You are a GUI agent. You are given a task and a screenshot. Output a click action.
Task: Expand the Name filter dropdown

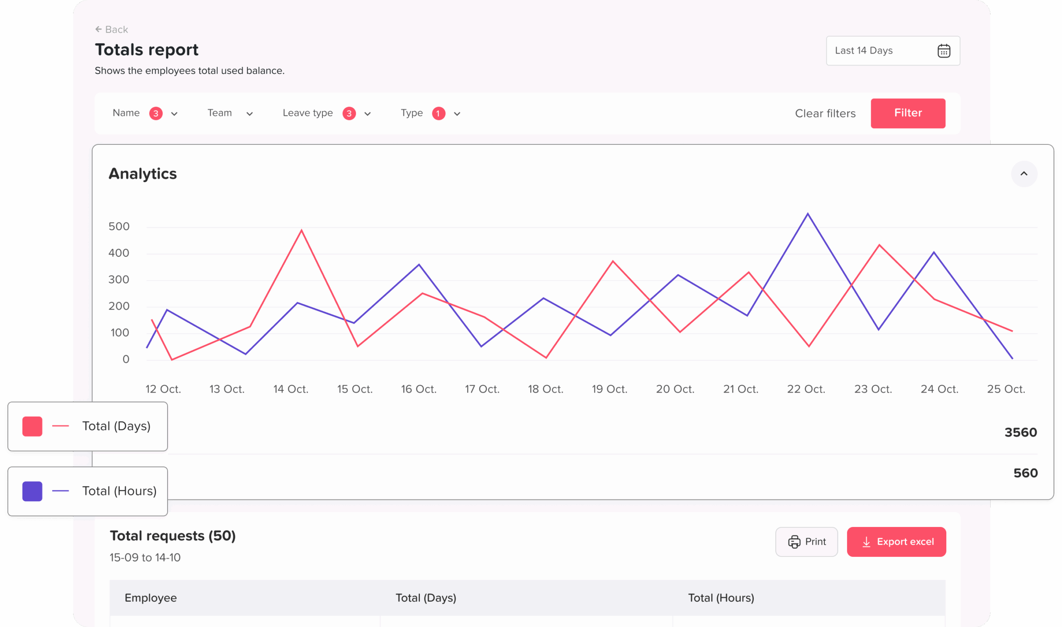(x=174, y=114)
